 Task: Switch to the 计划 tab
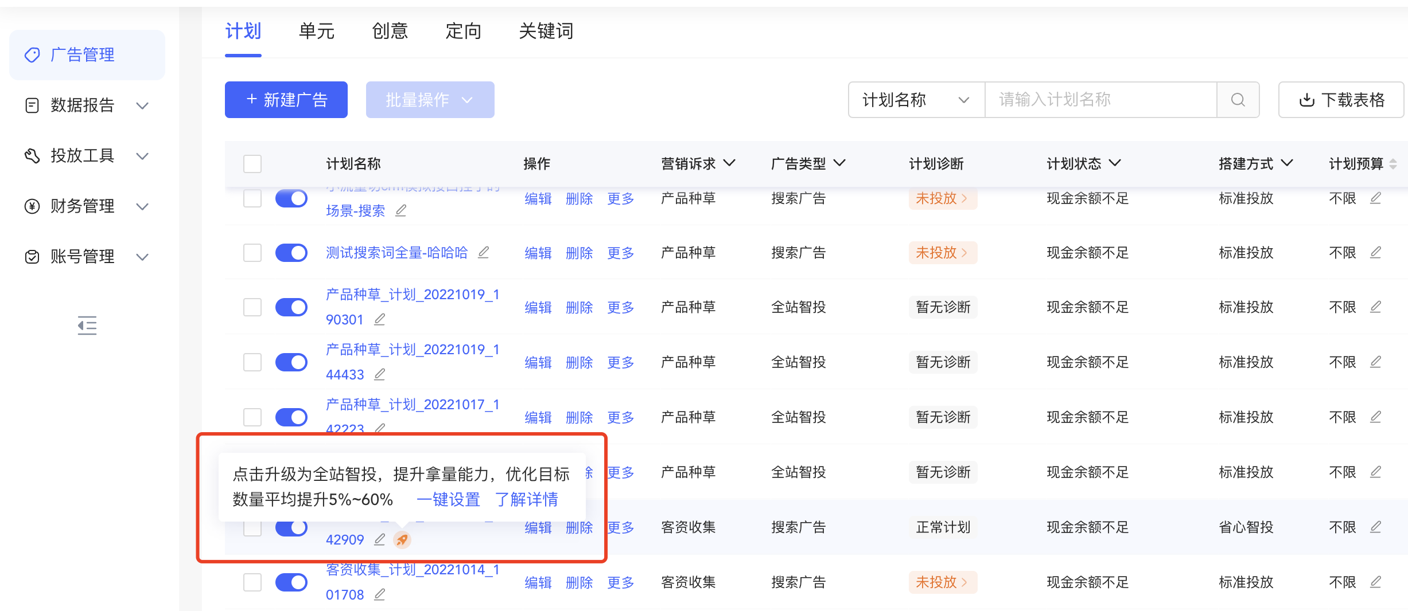click(243, 31)
